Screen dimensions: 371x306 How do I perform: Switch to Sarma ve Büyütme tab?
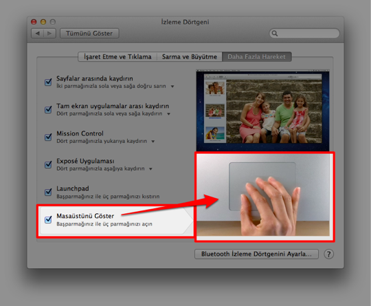pyautogui.click(x=190, y=57)
